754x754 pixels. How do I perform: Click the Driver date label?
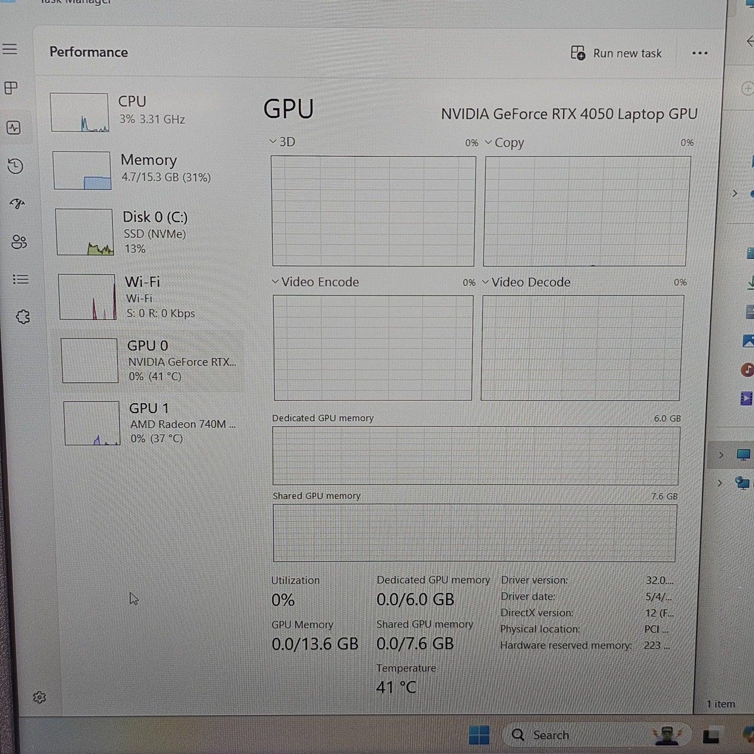[528, 597]
